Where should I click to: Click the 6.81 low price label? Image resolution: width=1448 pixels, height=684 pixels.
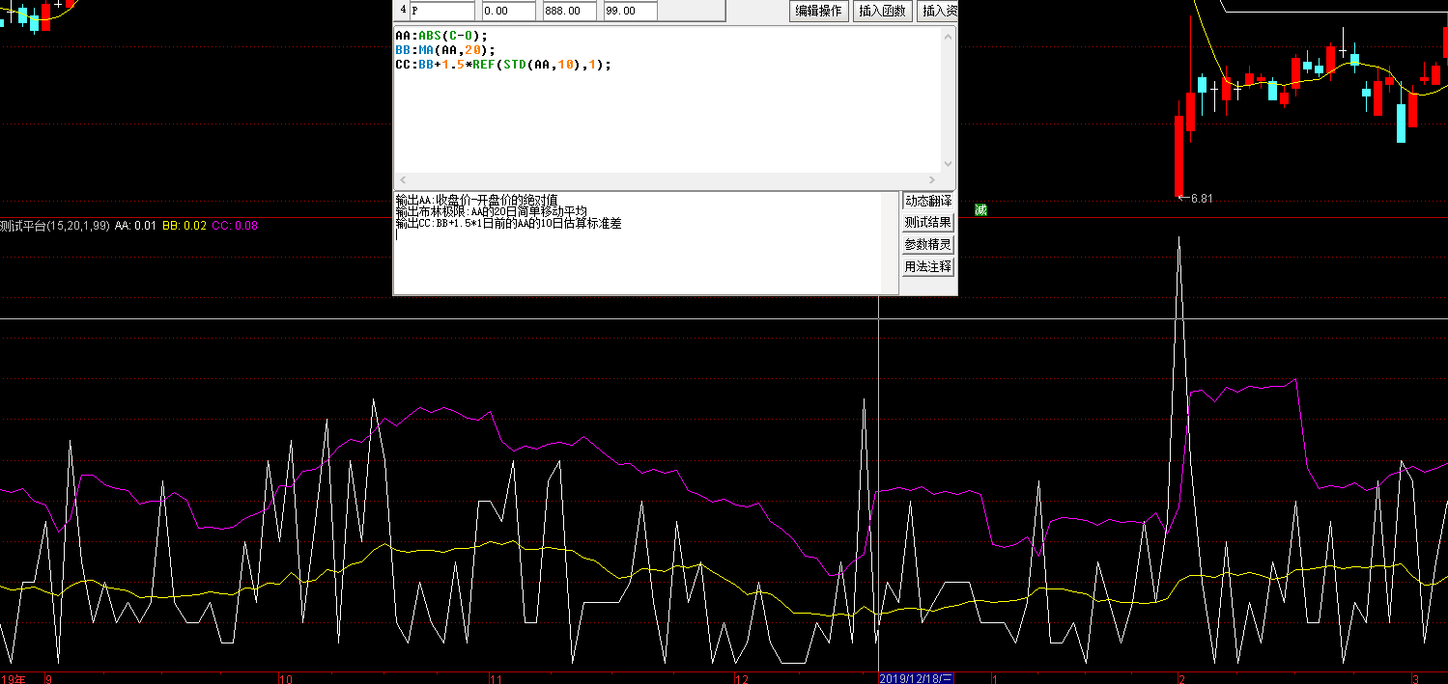tap(1200, 199)
